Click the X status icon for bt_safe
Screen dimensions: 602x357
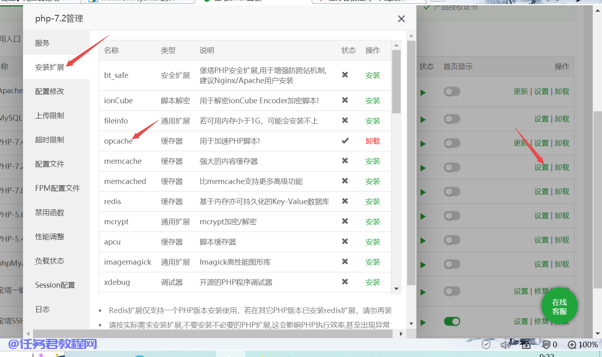pyautogui.click(x=345, y=75)
